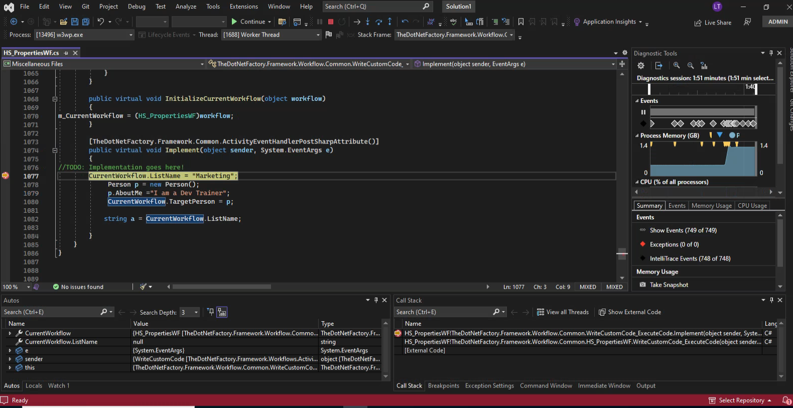793x408 pixels.
Task: Expand the CurrentWorkflow variable in Autos
Action: [10, 333]
